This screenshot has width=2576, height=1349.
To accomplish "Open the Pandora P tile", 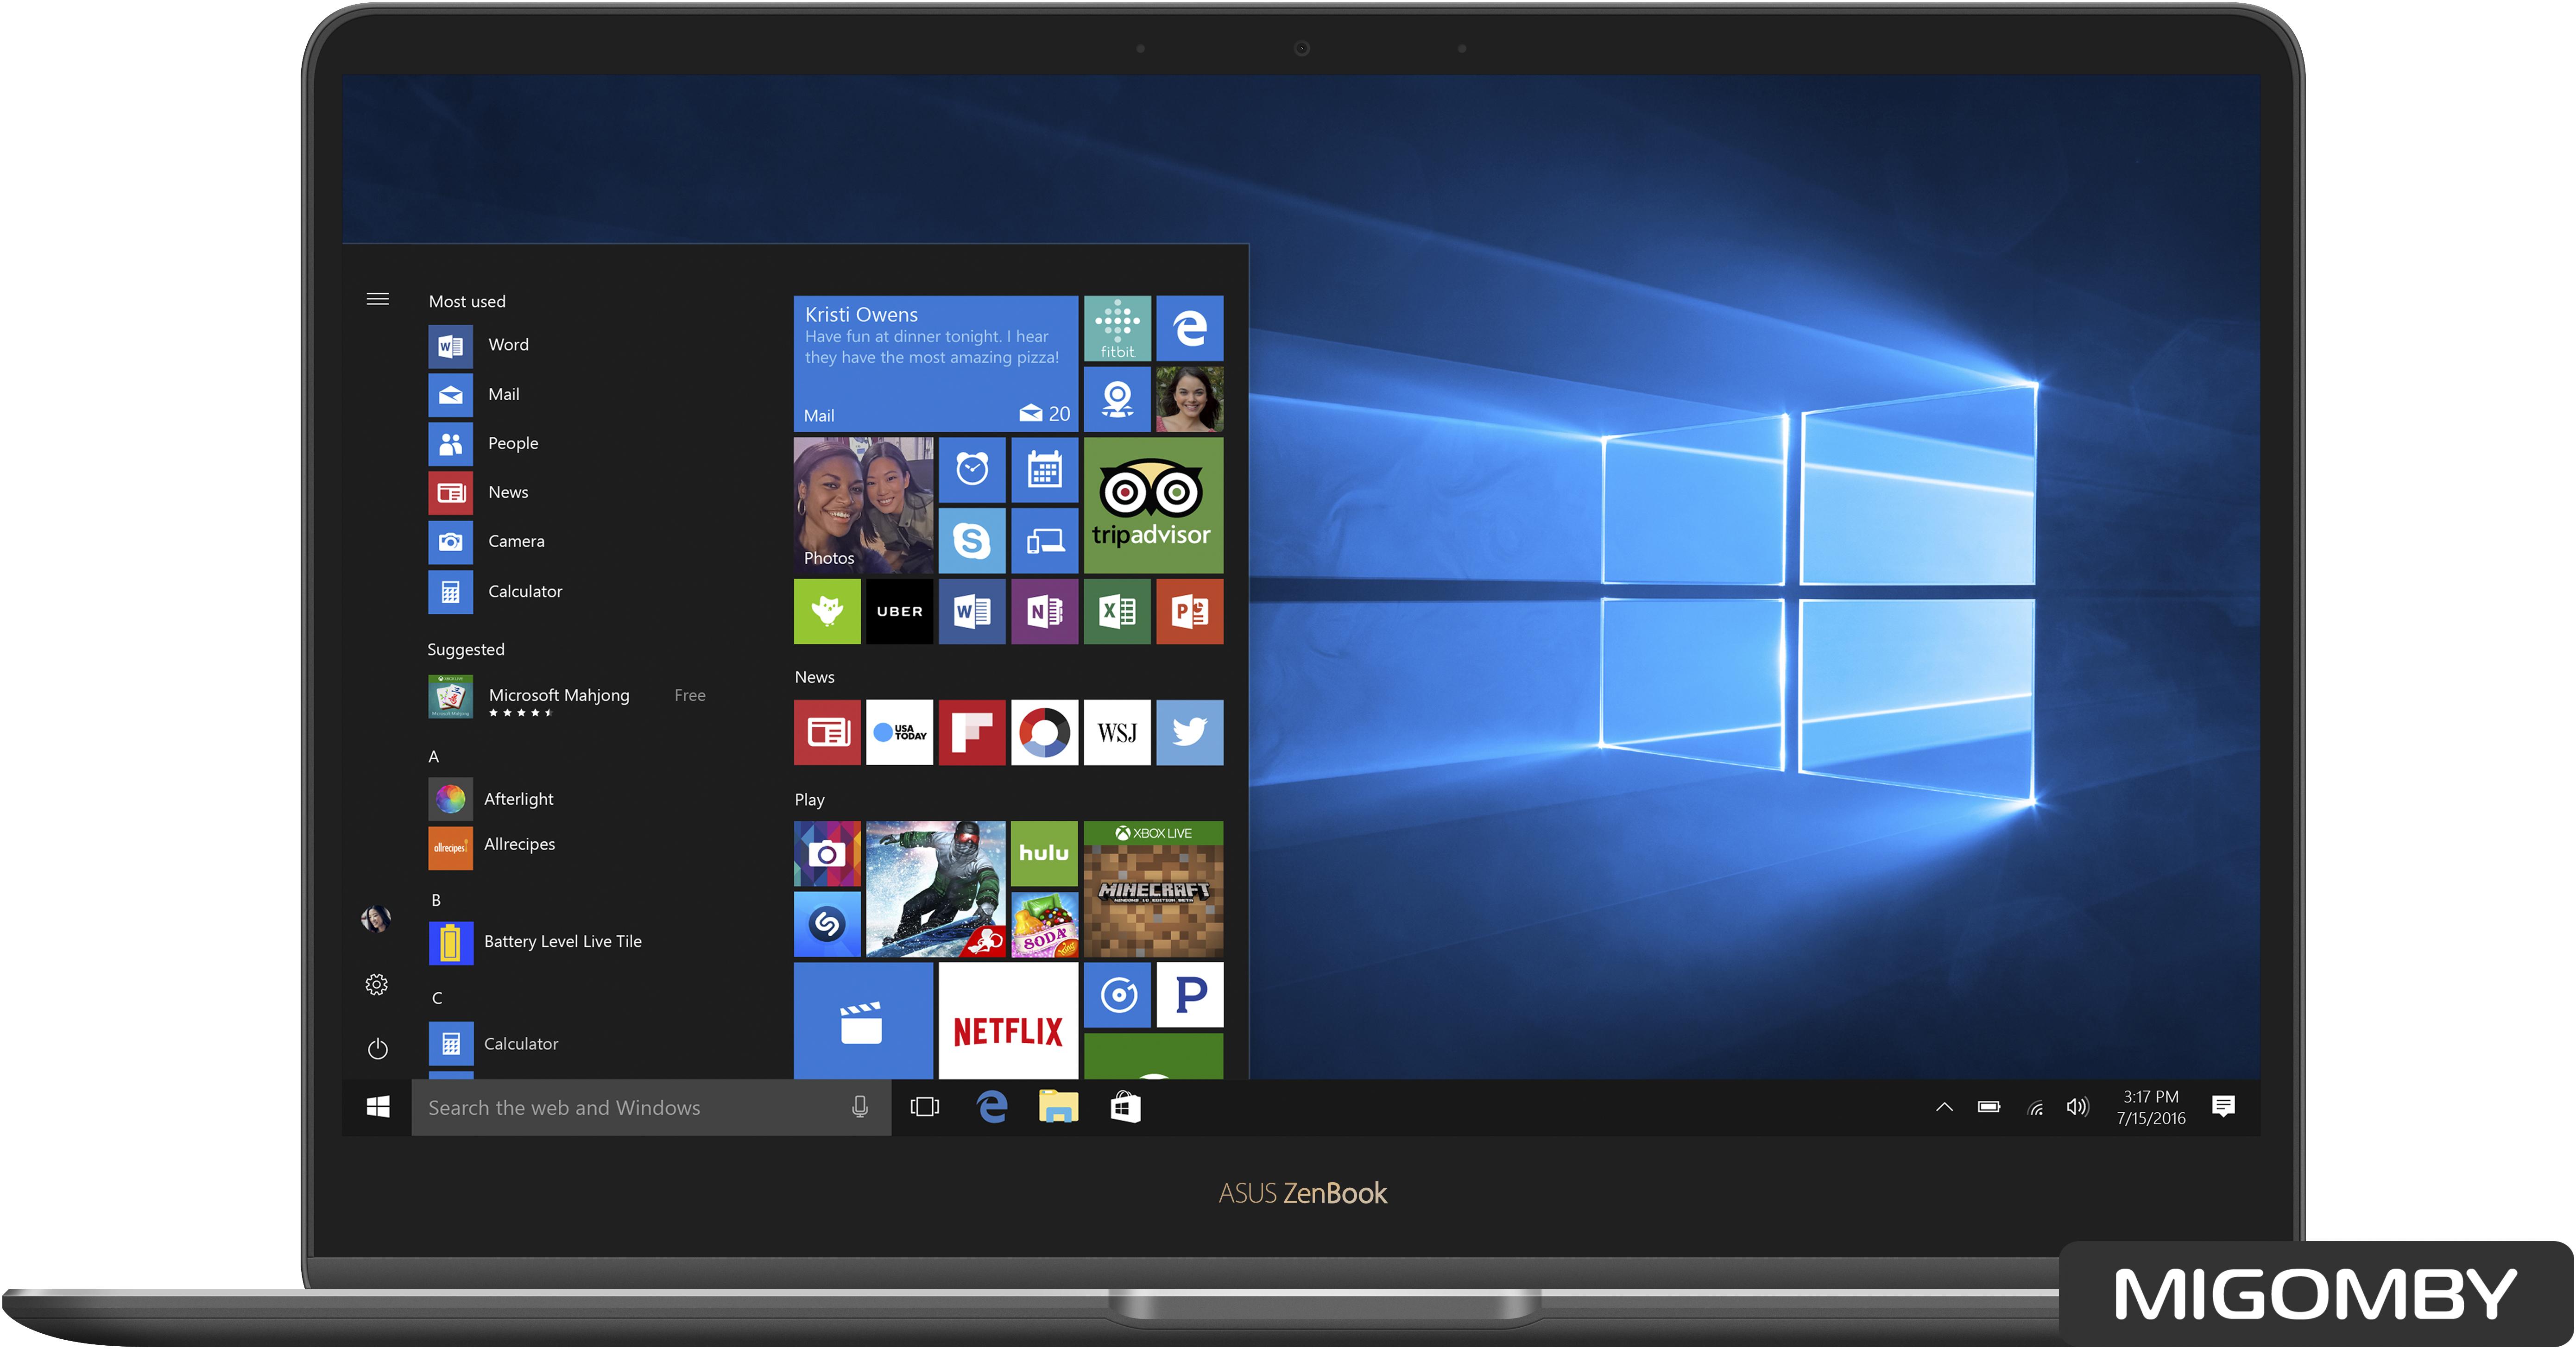I will (1189, 995).
